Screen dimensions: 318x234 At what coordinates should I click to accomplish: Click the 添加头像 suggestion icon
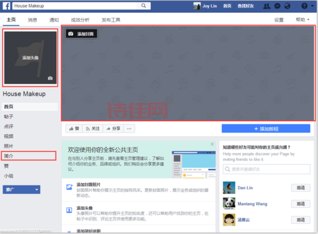69,210
